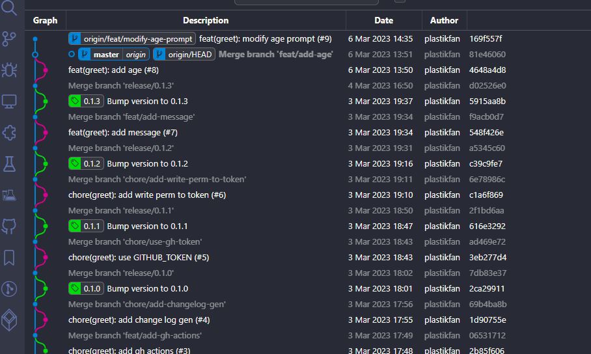Open the Test Explorer flask-on-stand icon
Image resolution: width=591 pixels, height=354 pixels.
(x=9, y=195)
